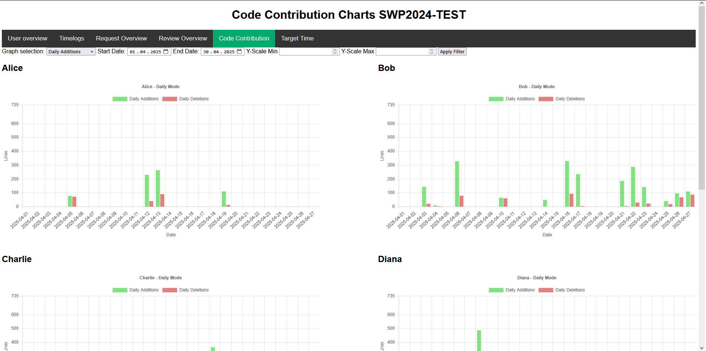Click the Y-Scale Max spinner arrows

pos(432,51)
